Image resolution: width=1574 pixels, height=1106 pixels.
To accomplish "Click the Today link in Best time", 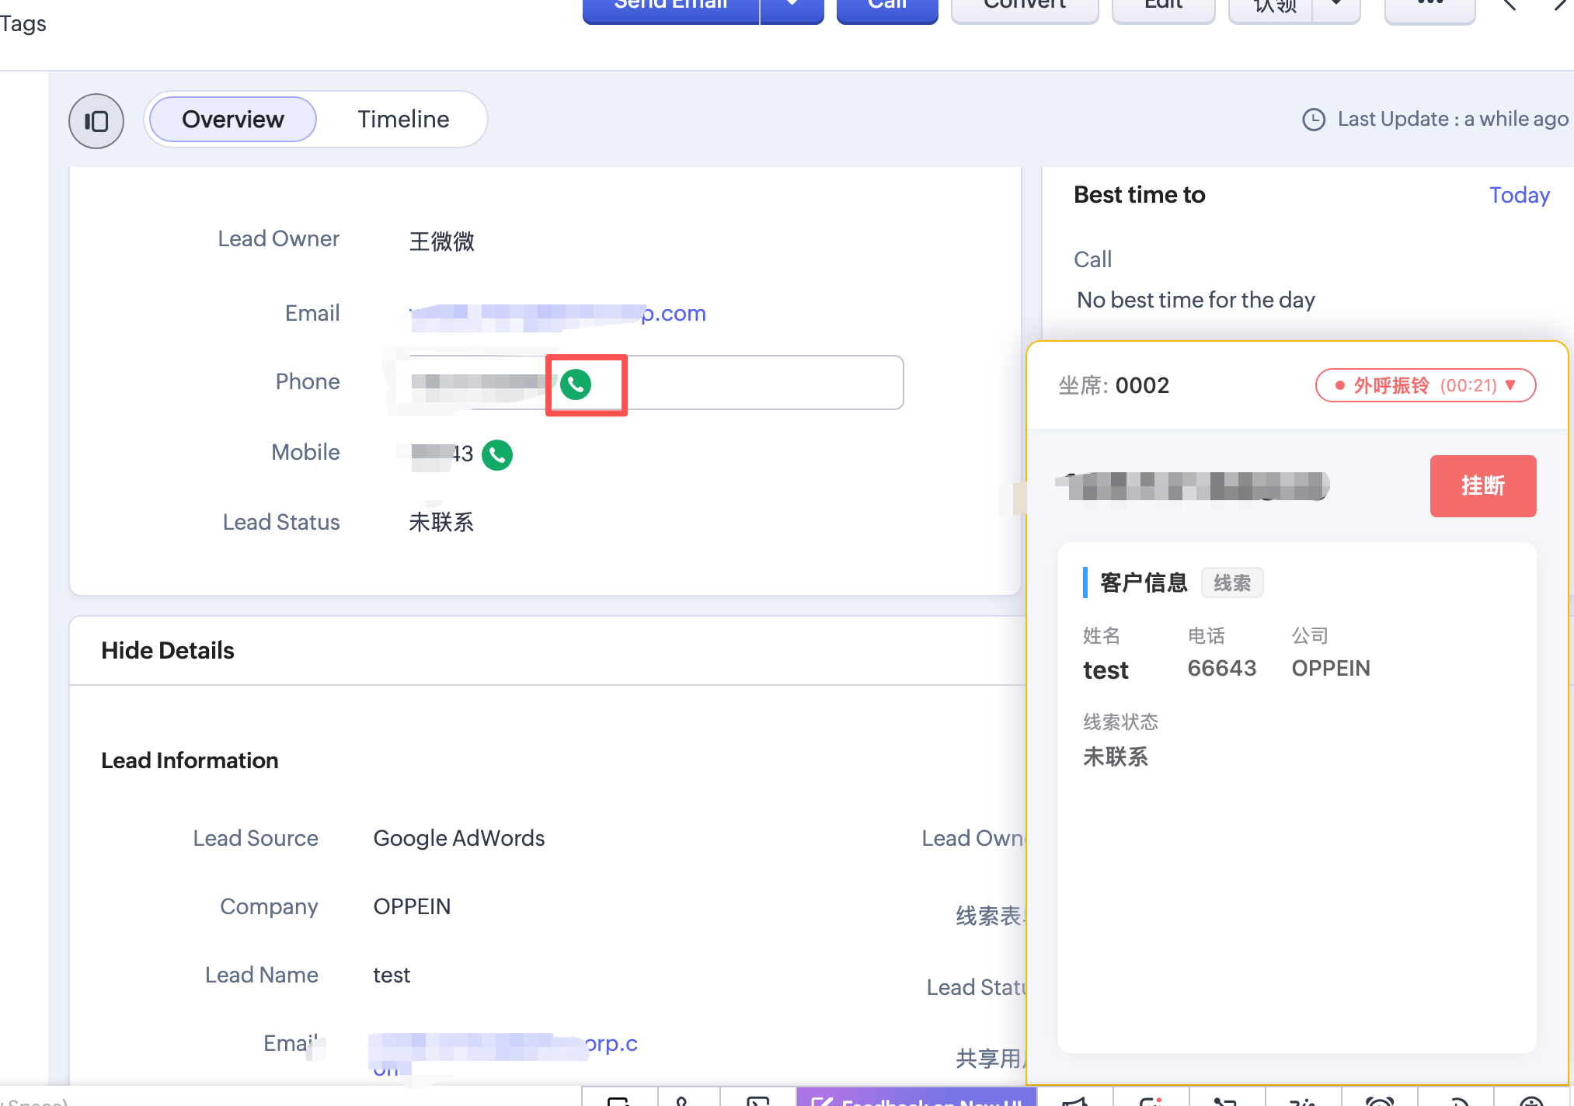I will click(x=1519, y=195).
